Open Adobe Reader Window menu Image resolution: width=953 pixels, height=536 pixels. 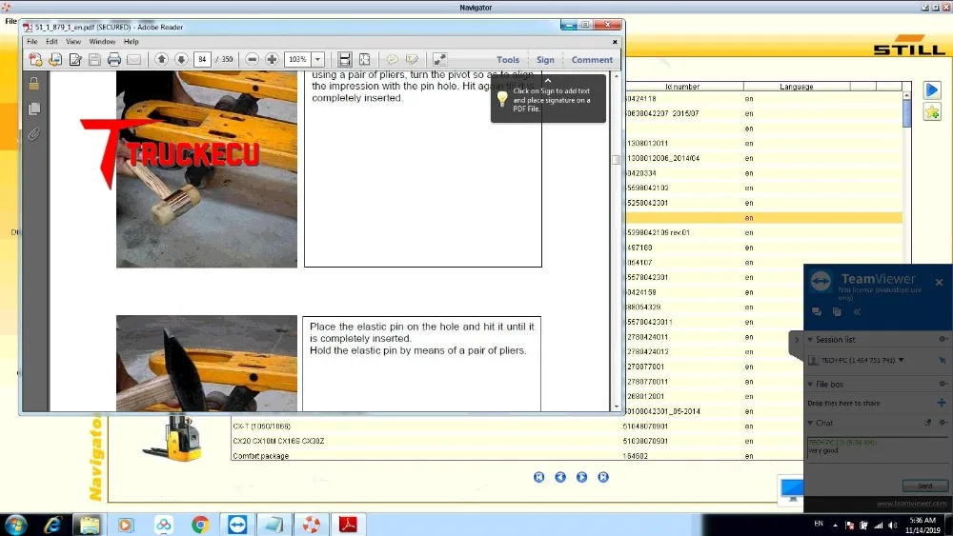click(102, 41)
